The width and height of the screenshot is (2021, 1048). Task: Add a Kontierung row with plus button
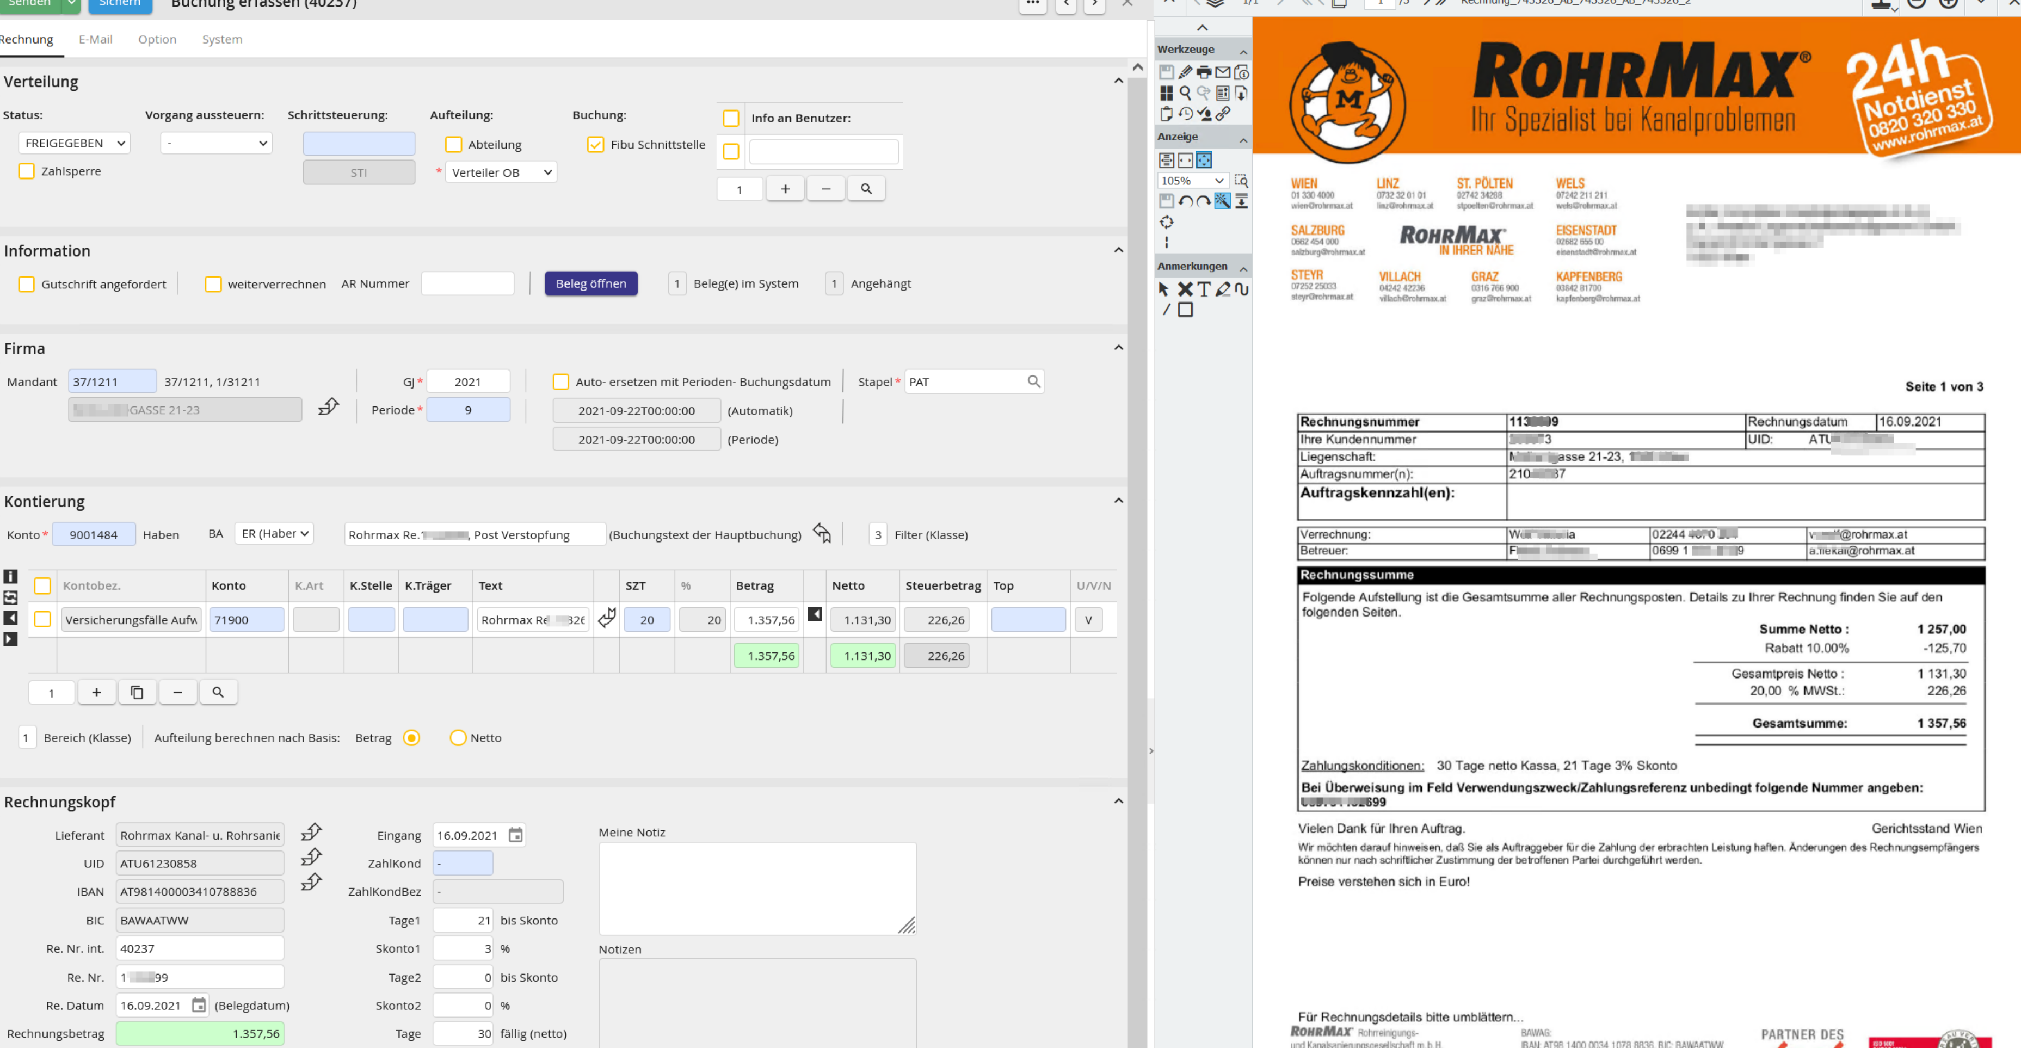pos(96,693)
